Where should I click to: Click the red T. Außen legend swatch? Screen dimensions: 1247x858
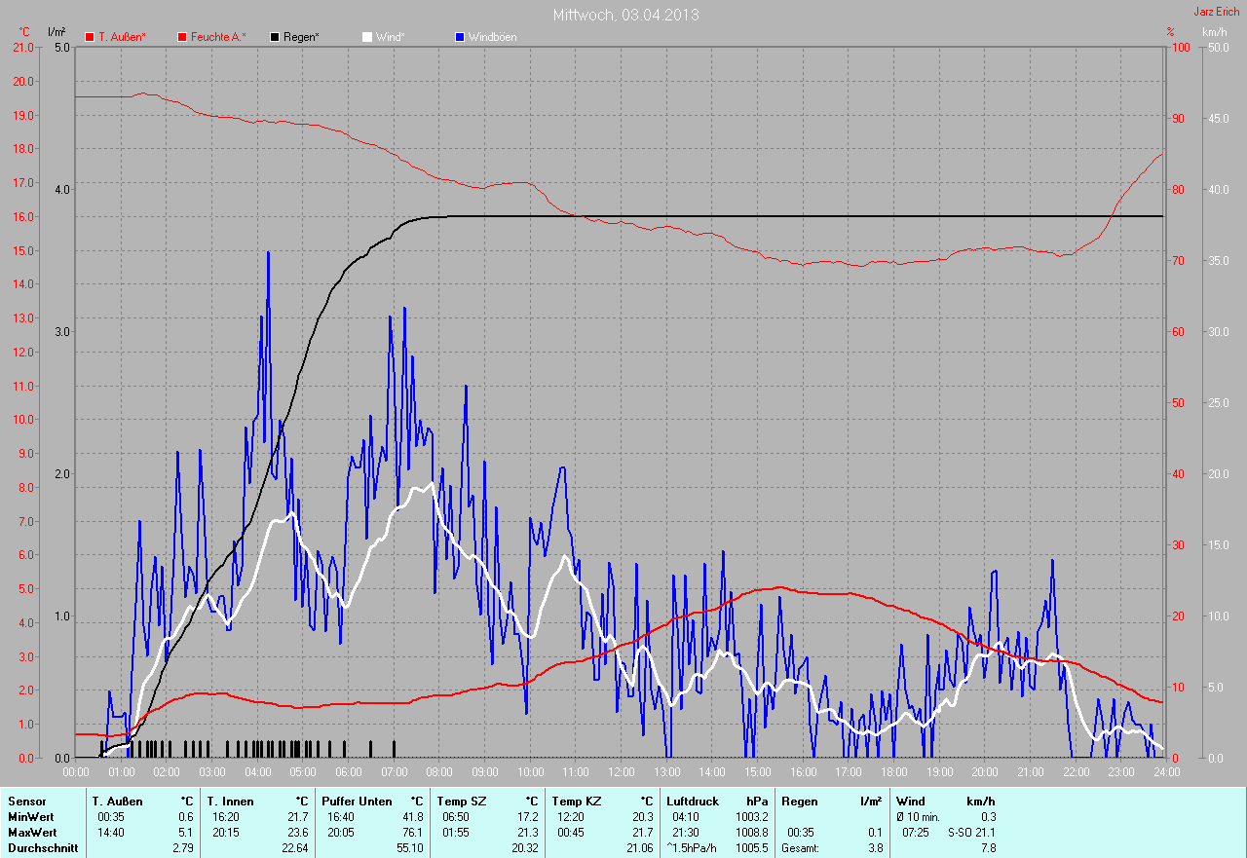(x=90, y=37)
